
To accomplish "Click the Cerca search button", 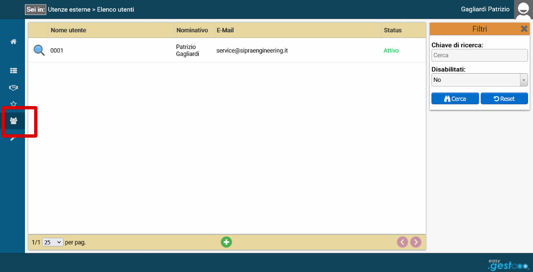I will [455, 99].
